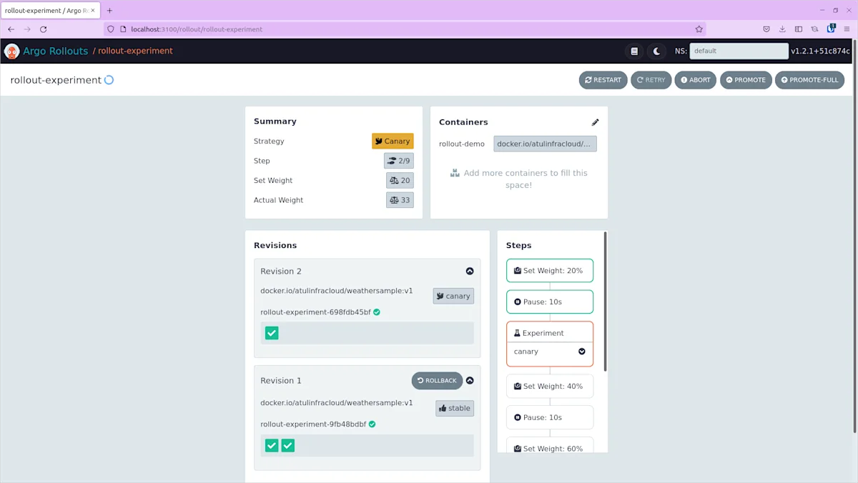Open a new browser tab
858x483 pixels.
pyautogui.click(x=109, y=11)
